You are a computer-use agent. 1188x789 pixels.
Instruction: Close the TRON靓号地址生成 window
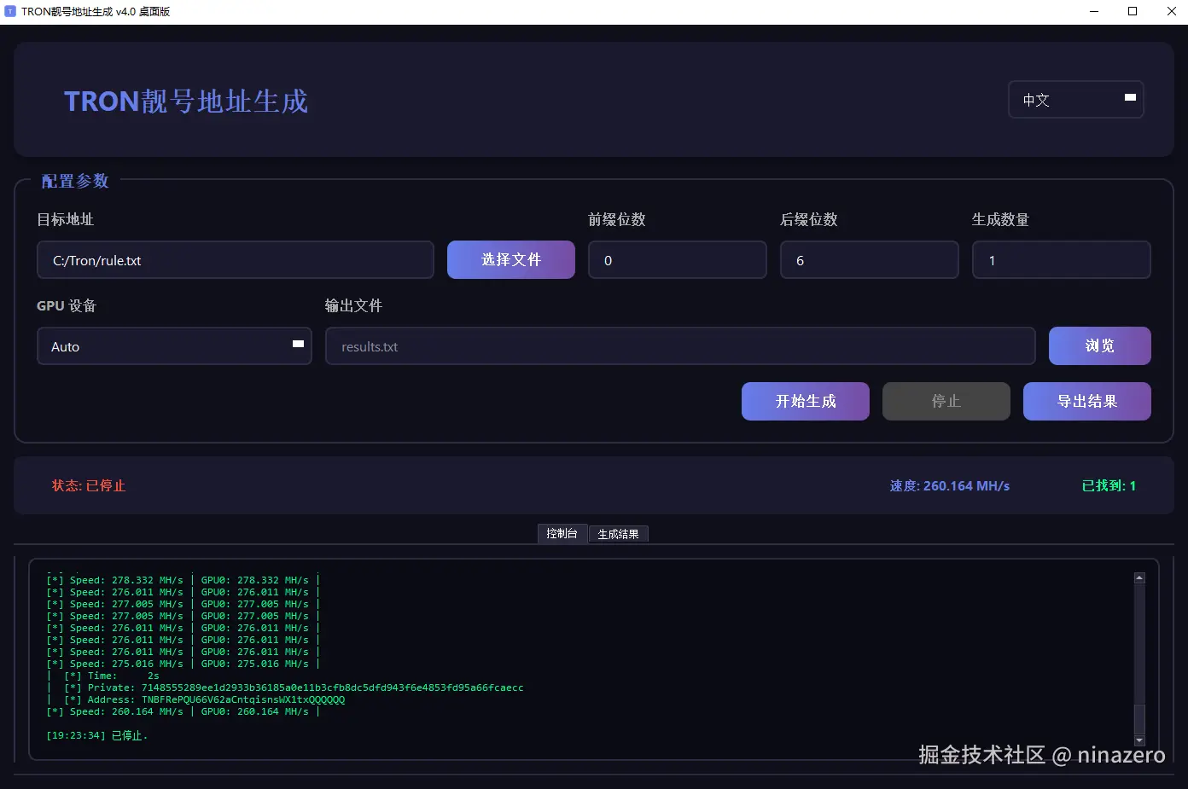coord(1171,11)
